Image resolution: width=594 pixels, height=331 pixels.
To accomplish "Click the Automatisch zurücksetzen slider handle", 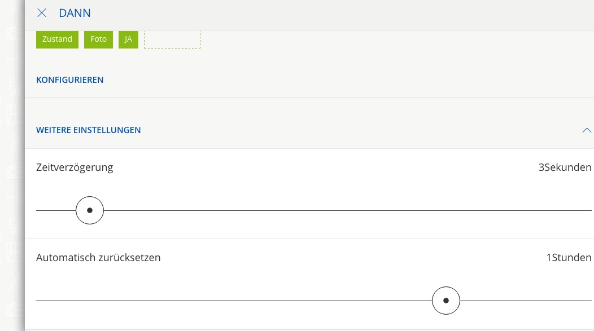I will click(446, 301).
